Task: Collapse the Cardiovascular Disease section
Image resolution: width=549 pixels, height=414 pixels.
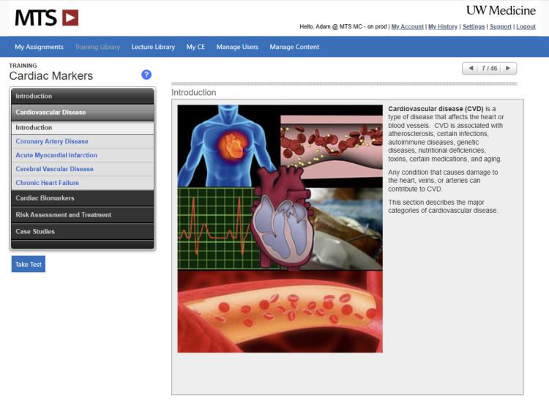Action: click(82, 113)
